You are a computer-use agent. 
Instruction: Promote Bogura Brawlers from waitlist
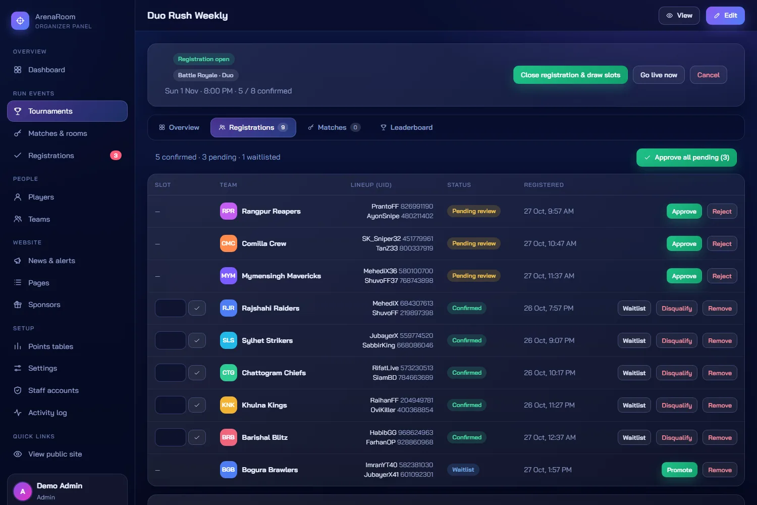(x=679, y=470)
